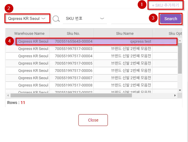Click the vertical scrollbar thumb
188x142 pixels.
point(180,58)
